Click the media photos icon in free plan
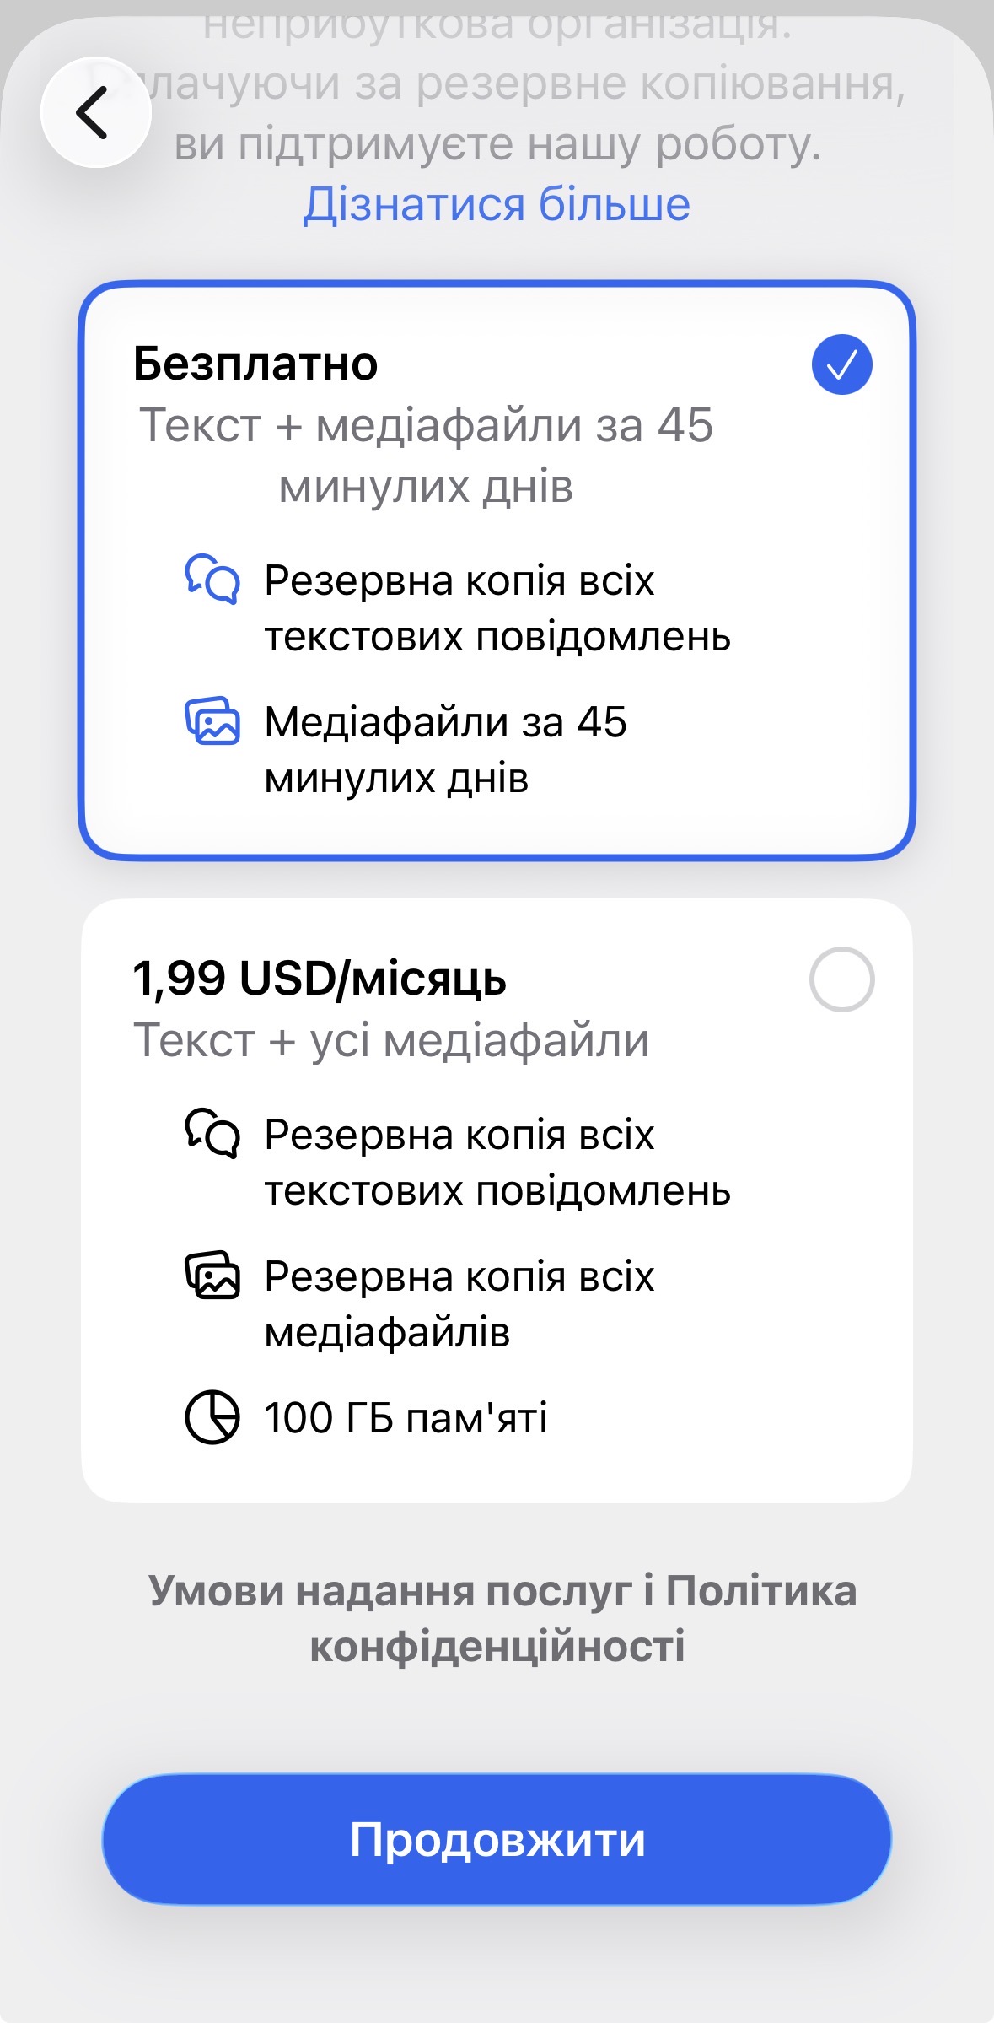Image resolution: width=994 pixels, height=2023 pixels. [212, 721]
